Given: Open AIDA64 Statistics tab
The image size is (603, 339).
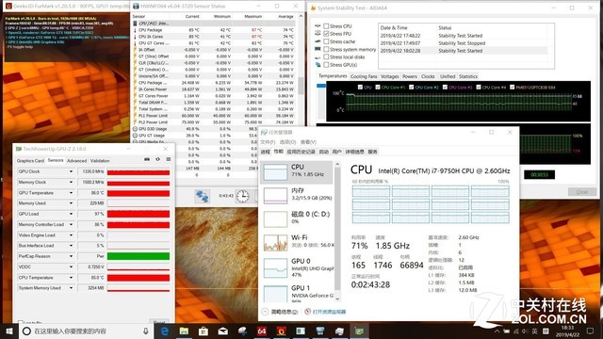Looking at the screenshot, I should 468,76.
